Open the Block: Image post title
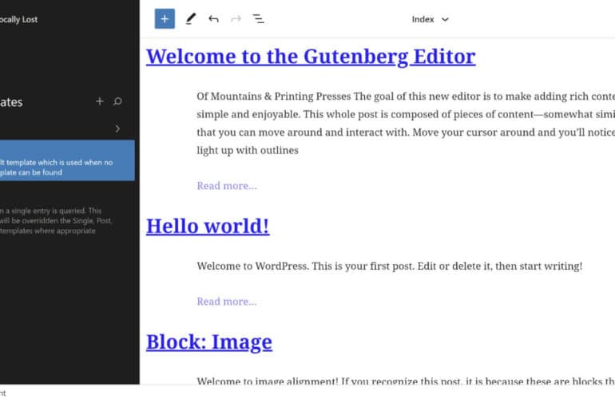Viewport: 615px width, 399px height. (208, 342)
